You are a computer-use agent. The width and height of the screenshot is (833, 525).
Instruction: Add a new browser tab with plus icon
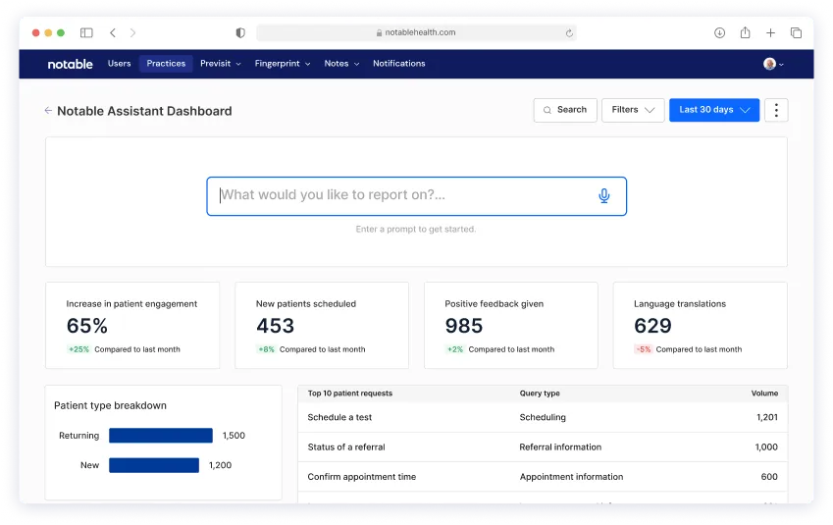coord(770,33)
